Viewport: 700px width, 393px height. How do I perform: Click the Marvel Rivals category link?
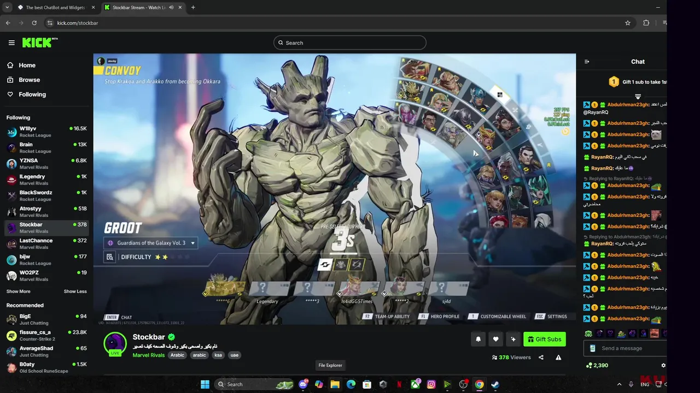pyautogui.click(x=148, y=355)
